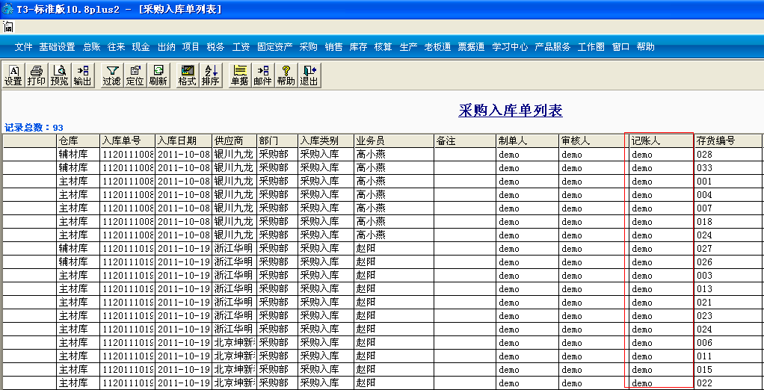Open the 销售 menu
This screenshot has width=764, height=390.
click(333, 47)
